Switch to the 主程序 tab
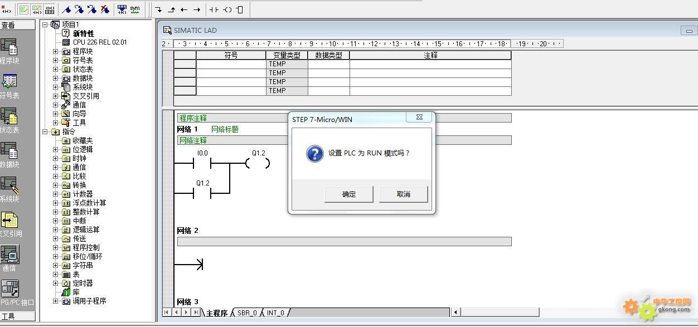This screenshot has height=327, width=698. click(x=217, y=313)
